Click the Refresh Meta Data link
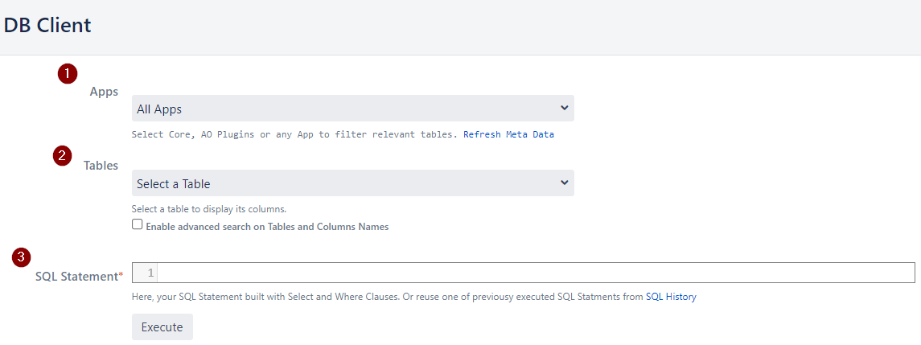Image resolution: width=921 pixels, height=345 pixels. [508, 134]
